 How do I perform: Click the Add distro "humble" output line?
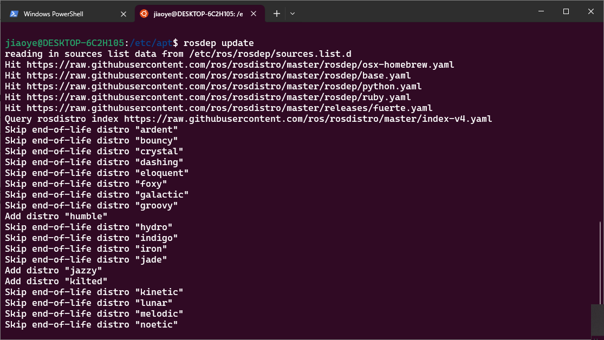tap(56, 217)
